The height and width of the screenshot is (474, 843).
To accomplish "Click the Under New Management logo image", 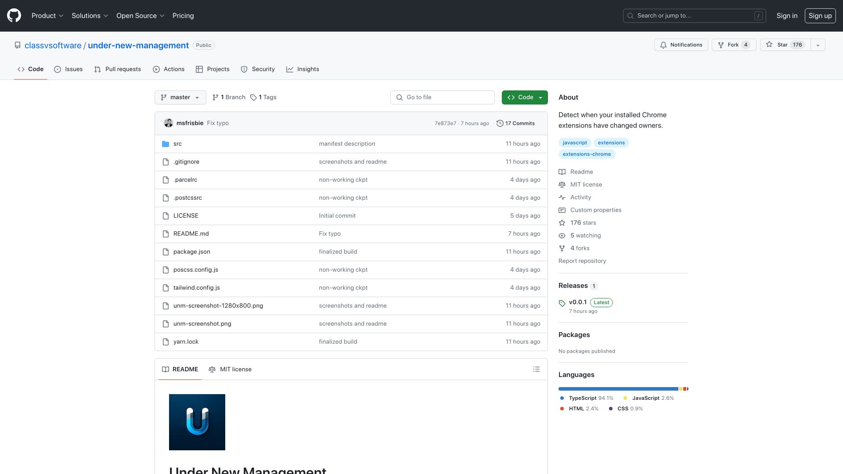I will pyautogui.click(x=197, y=422).
